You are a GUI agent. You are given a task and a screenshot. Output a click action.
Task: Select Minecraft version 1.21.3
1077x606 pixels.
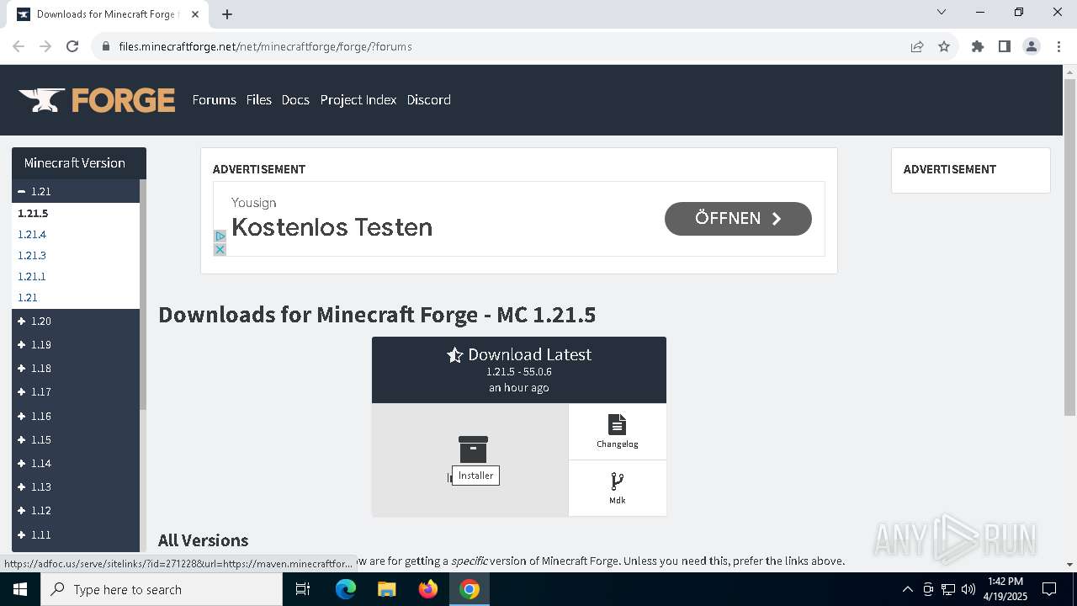[32, 255]
